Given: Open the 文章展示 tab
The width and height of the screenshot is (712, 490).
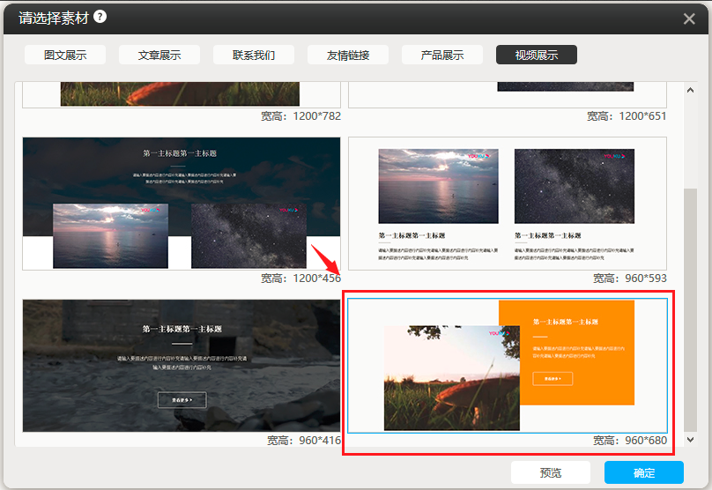Looking at the screenshot, I should point(159,55).
